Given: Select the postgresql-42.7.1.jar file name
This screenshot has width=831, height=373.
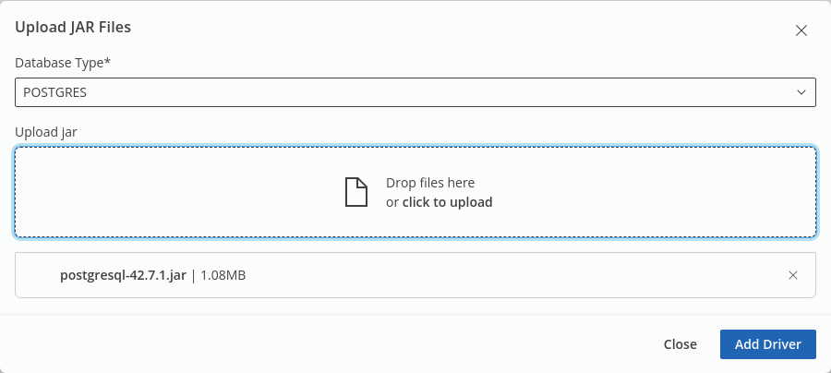Looking at the screenshot, I should (x=124, y=275).
